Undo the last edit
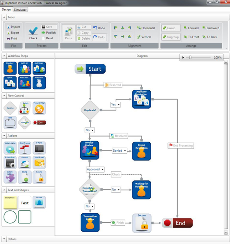Image resolution: width=230 pixels, height=244 pixels. [99, 28]
